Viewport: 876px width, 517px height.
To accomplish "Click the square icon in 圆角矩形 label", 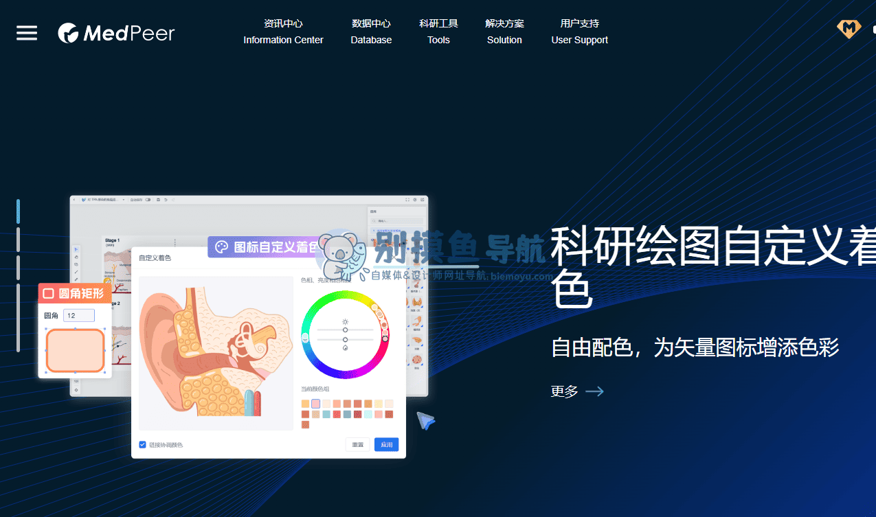I will coord(49,294).
